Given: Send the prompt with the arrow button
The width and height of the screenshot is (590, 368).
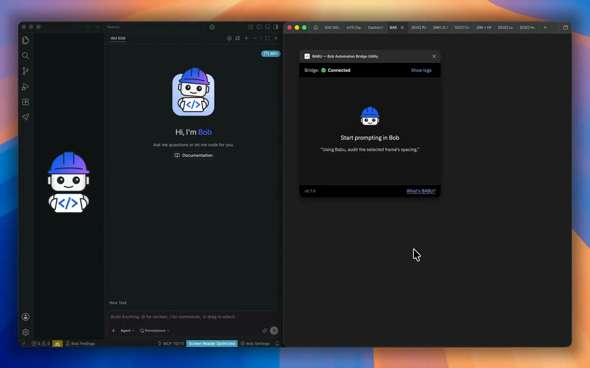Looking at the screenshot, I should pos(274,330).
